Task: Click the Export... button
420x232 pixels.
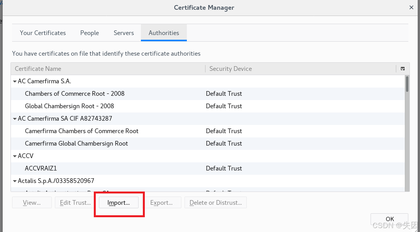Action: coord(161,202)
